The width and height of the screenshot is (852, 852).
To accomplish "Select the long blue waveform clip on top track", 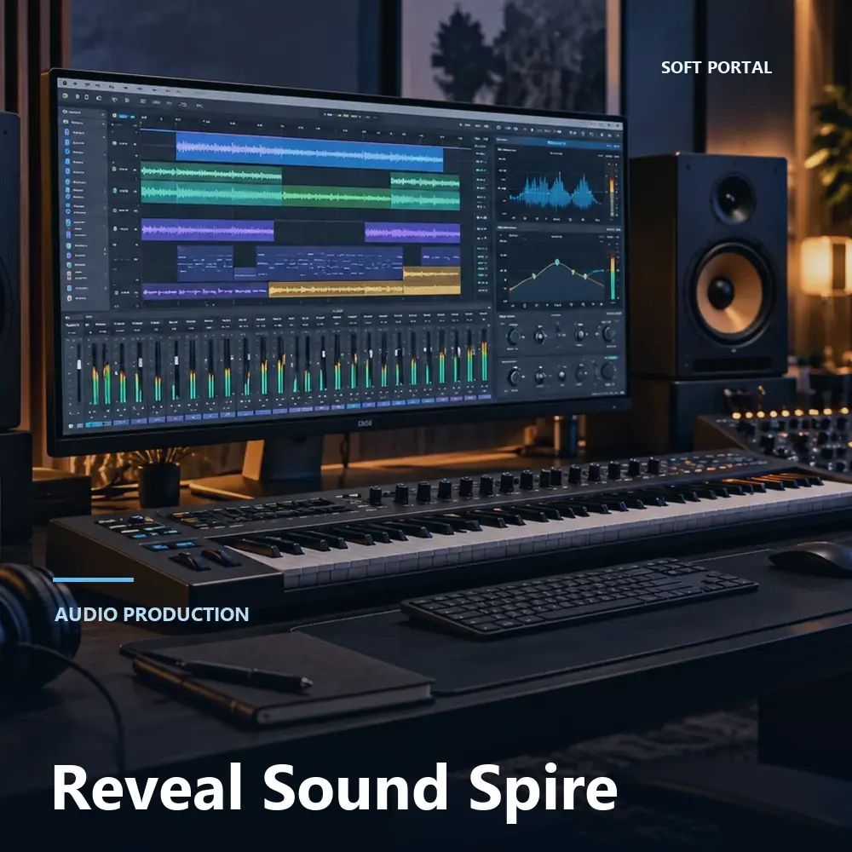I will [309, 151].
